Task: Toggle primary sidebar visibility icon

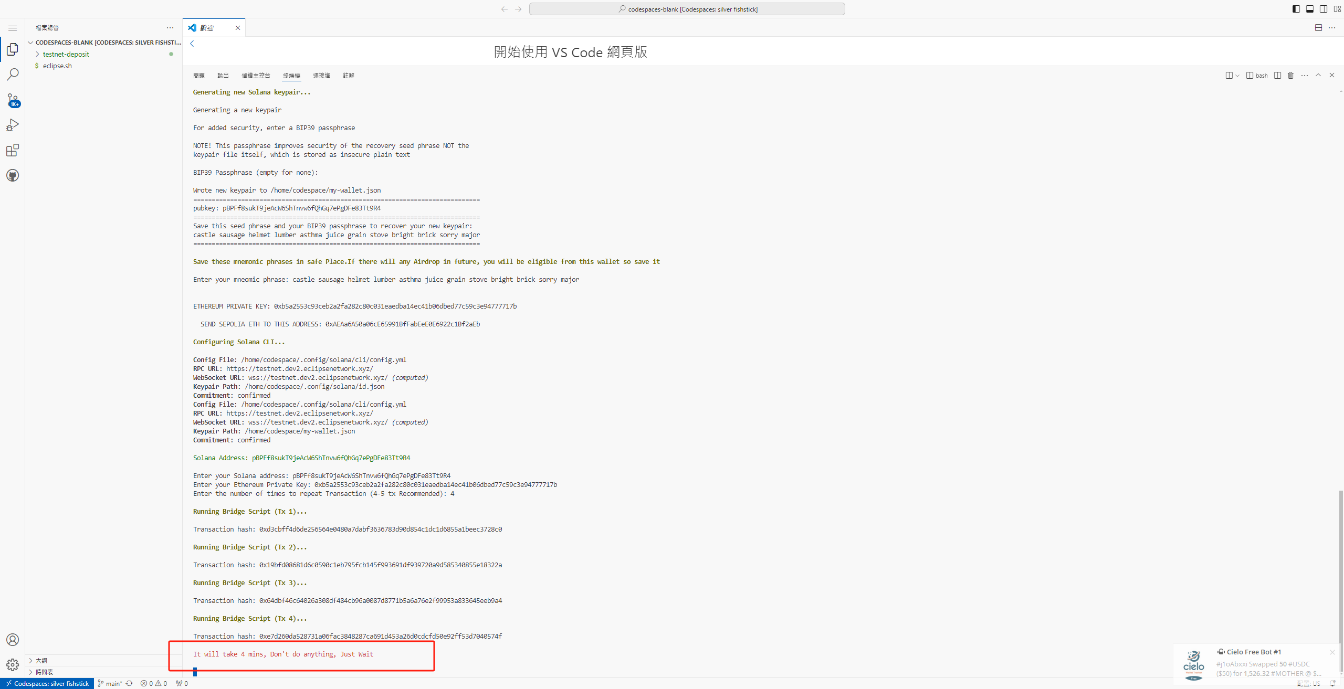Action: point(1296,9)
